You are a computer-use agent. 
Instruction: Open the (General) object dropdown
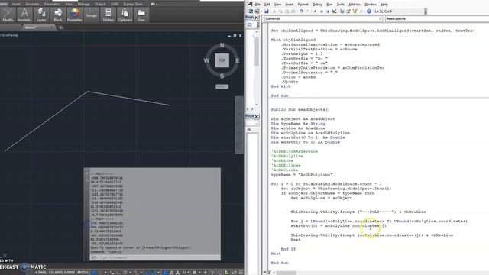323,18
